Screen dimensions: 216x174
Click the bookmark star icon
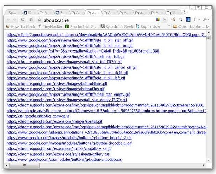[39, 20]
